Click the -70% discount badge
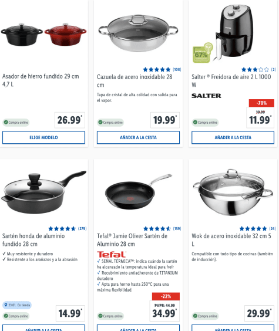 point(261,103)
